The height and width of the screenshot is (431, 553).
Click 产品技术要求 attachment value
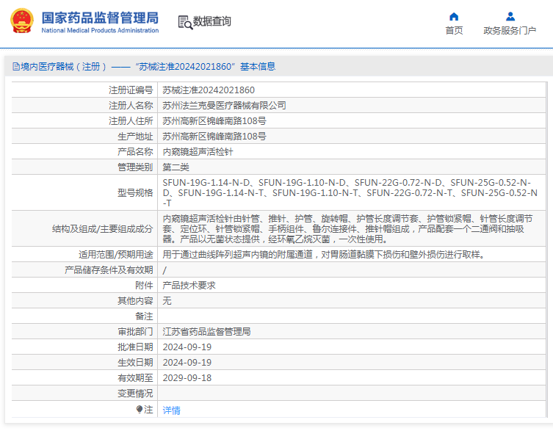189,286
